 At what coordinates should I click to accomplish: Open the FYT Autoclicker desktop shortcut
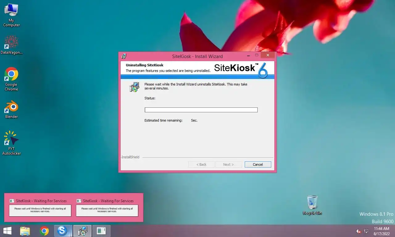(x=11, y=143)
